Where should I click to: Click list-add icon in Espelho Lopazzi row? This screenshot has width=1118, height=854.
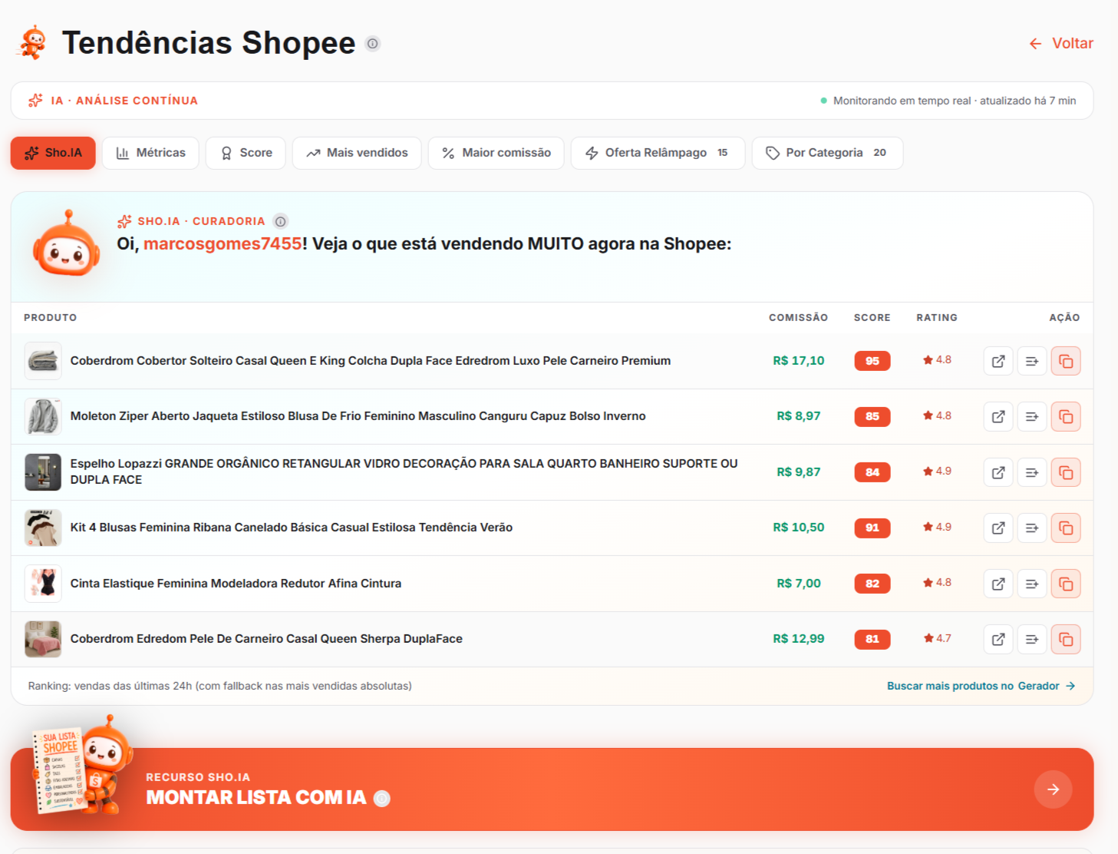tap(1032, 472)
